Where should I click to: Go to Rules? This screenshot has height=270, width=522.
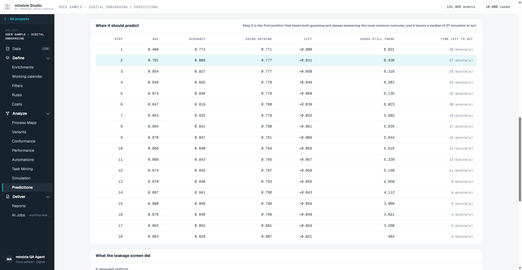(x=17, y=95)
